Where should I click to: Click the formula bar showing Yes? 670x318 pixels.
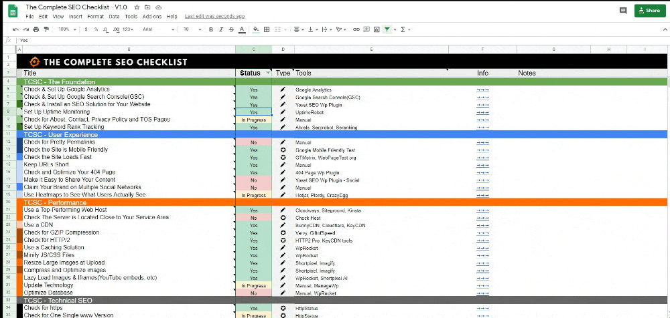(342, 41)
